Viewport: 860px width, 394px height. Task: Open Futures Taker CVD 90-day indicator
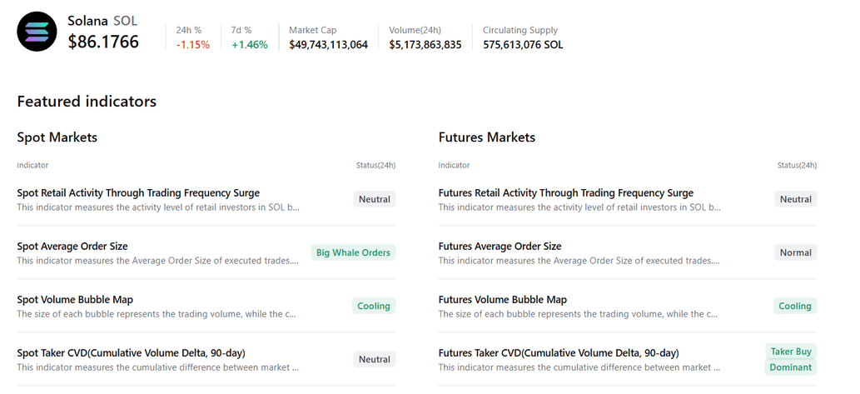(x=558, y=353)
